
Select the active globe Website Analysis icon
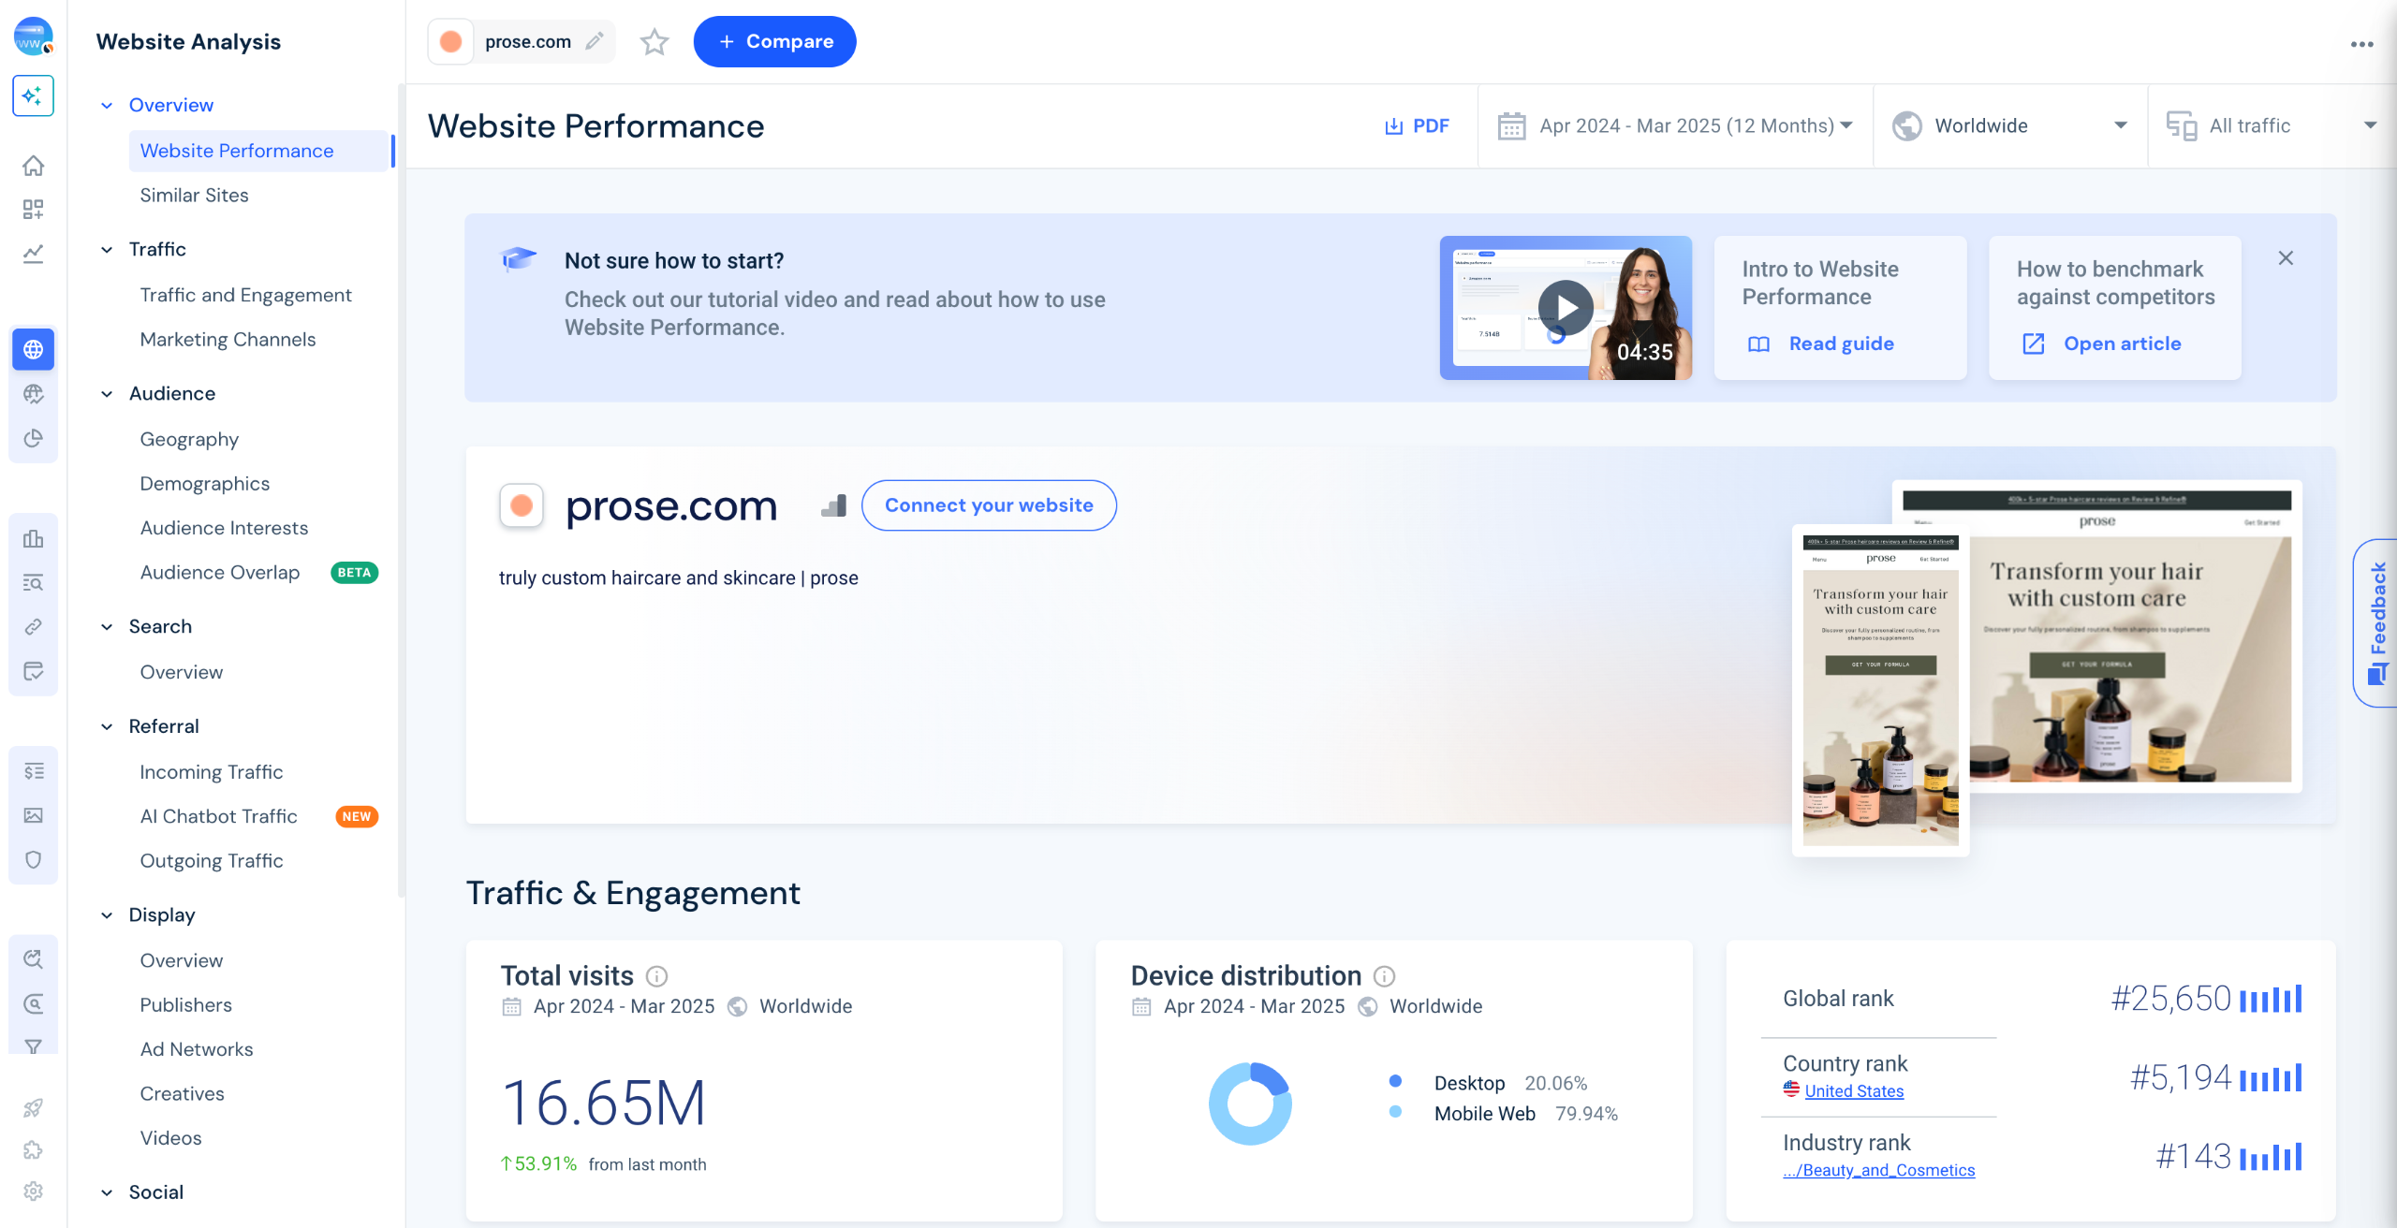(x=33, y=349)
